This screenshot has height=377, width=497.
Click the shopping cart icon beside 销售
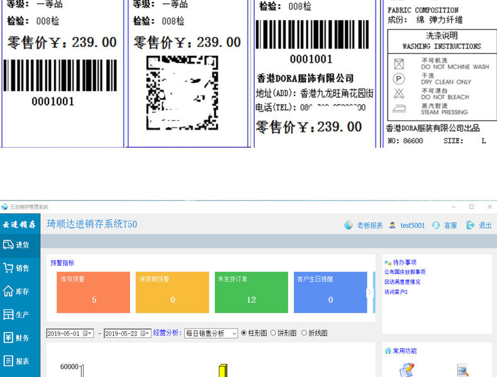tap(8, 268)
